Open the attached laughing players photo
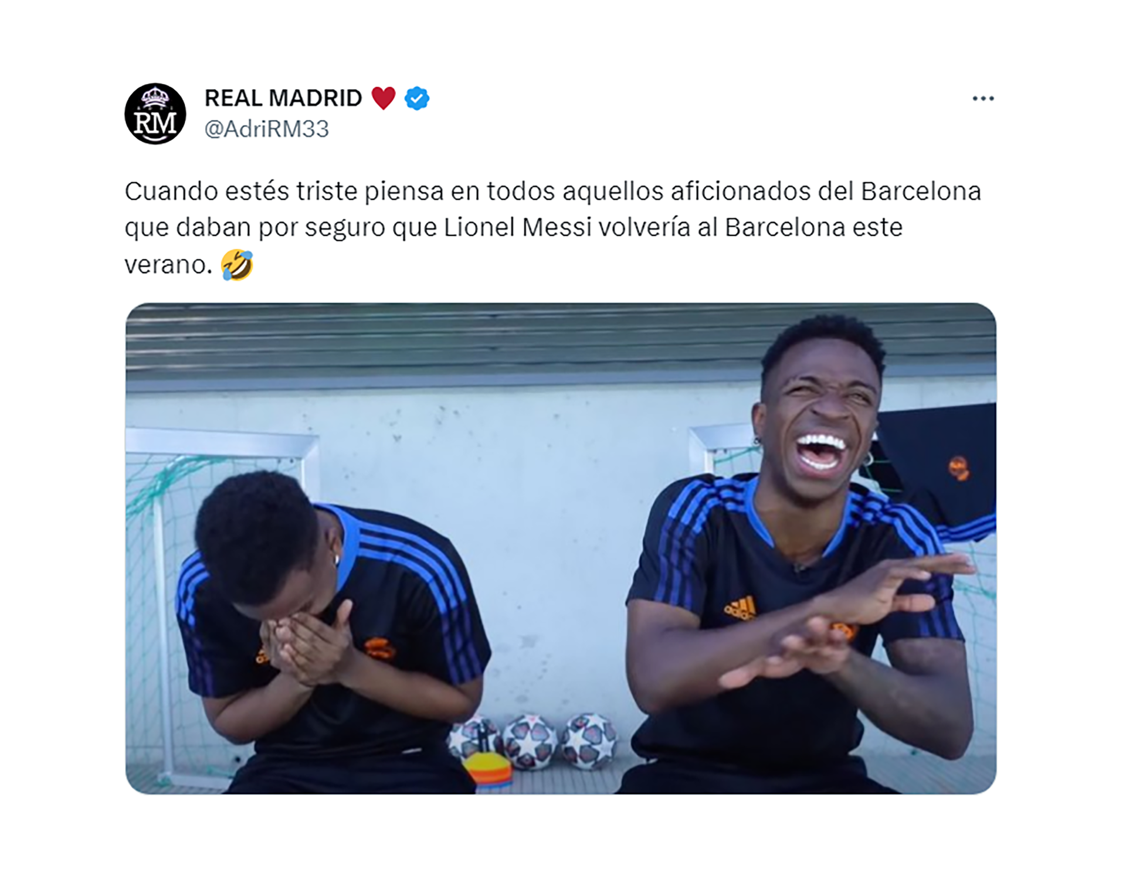The width and height of the screenshot is (1126, 876). tap(561, 548)
